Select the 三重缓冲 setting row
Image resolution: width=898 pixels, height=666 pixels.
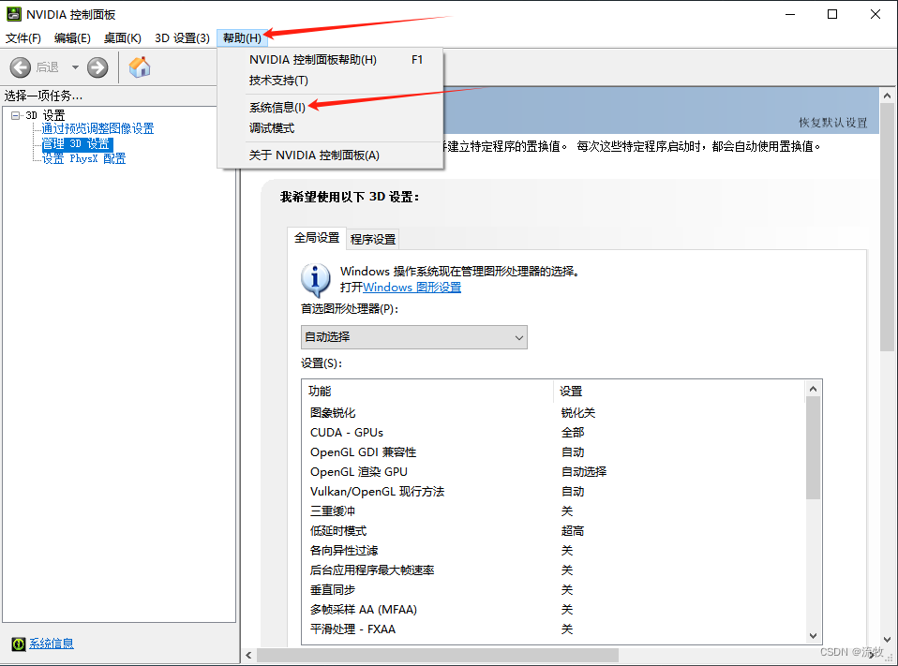(553, 511)
